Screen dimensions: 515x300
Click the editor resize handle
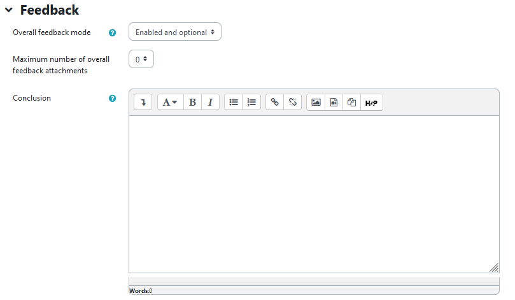point(494,268)
